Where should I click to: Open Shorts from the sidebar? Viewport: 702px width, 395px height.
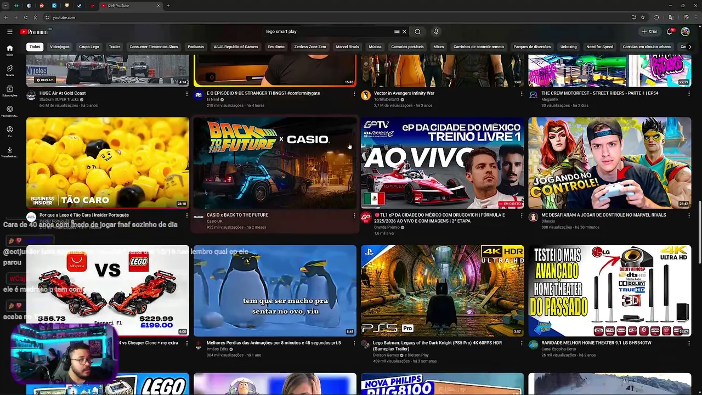10,71
